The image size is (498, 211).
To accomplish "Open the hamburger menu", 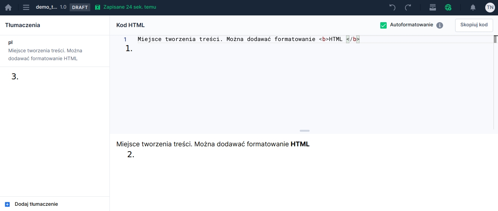I will click(x=26, y=7).
